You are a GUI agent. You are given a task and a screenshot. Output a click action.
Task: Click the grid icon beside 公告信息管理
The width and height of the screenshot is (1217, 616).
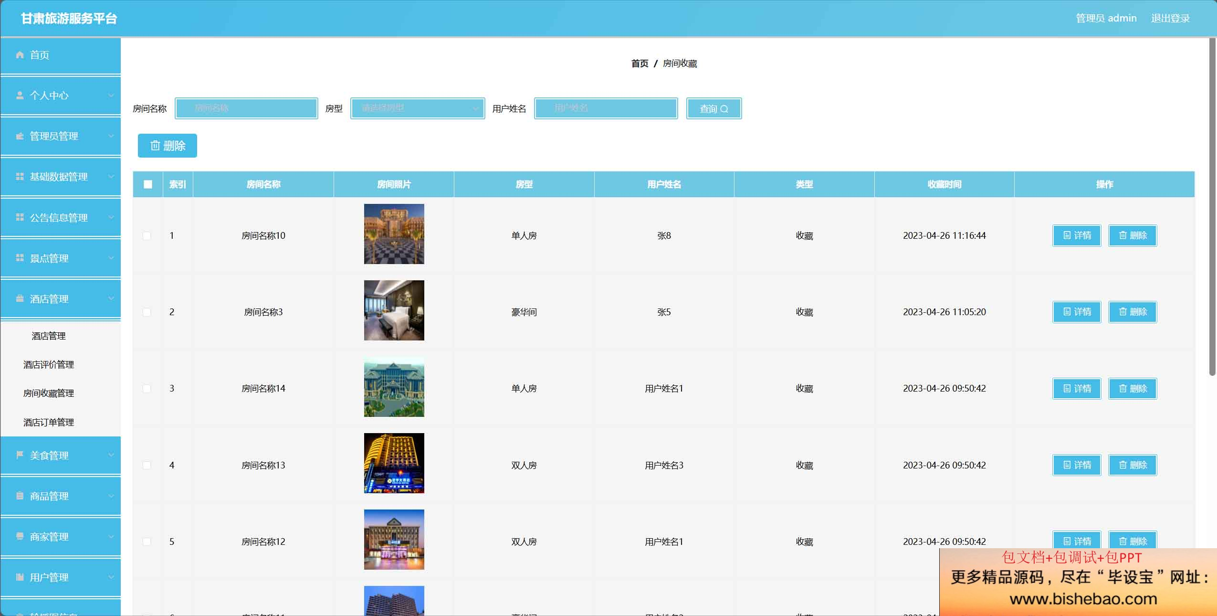[20, 217]
